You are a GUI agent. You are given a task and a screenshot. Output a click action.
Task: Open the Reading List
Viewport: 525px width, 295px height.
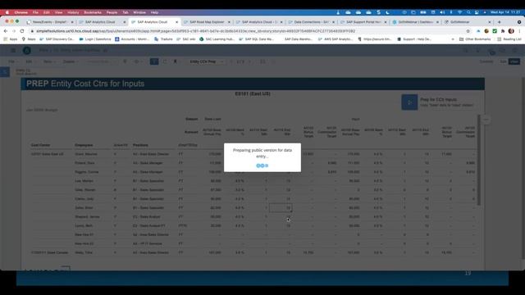point(509,39)
